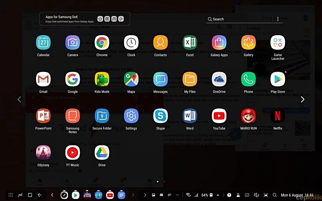The width and height of the screenshot is (322, 201).
Task: Launch PowerPoint
Action: [43, 116]
